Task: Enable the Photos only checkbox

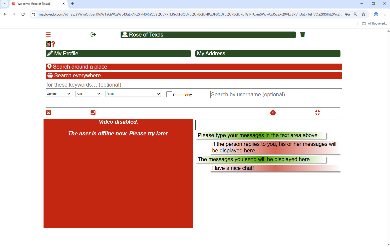Action: [x=169, y=94]
